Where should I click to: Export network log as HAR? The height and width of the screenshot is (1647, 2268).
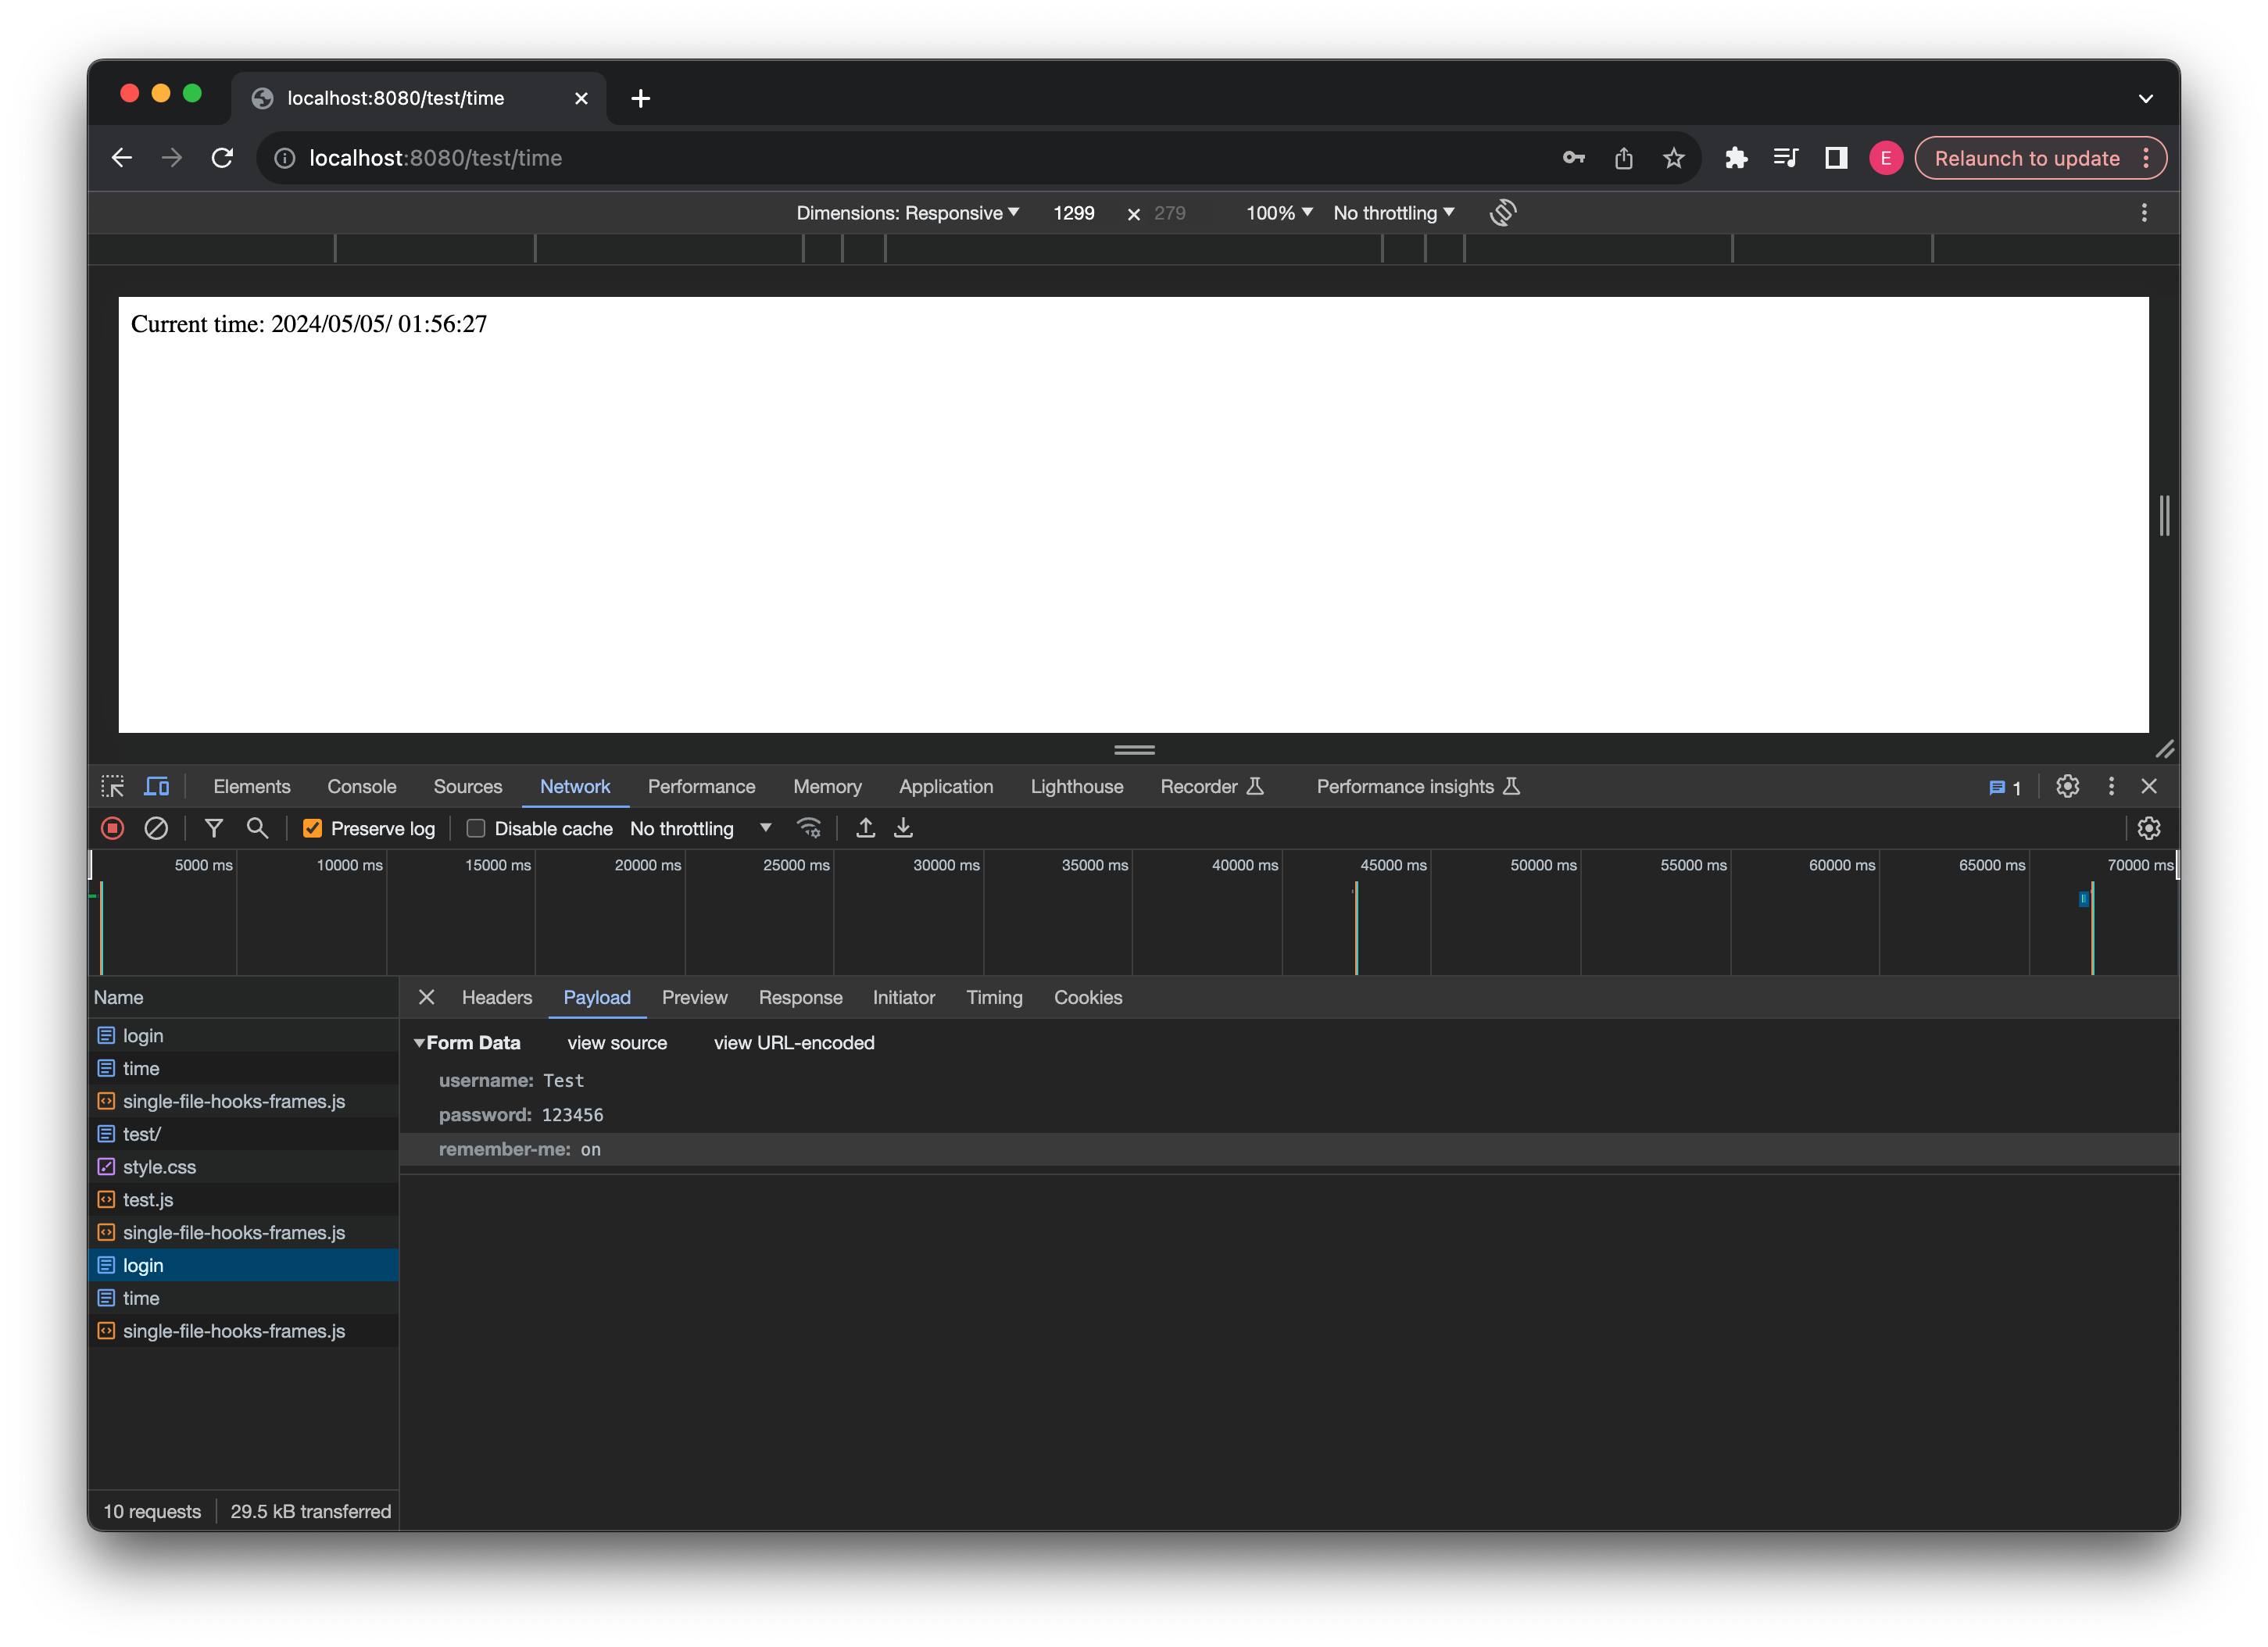(x=902, y=828)
